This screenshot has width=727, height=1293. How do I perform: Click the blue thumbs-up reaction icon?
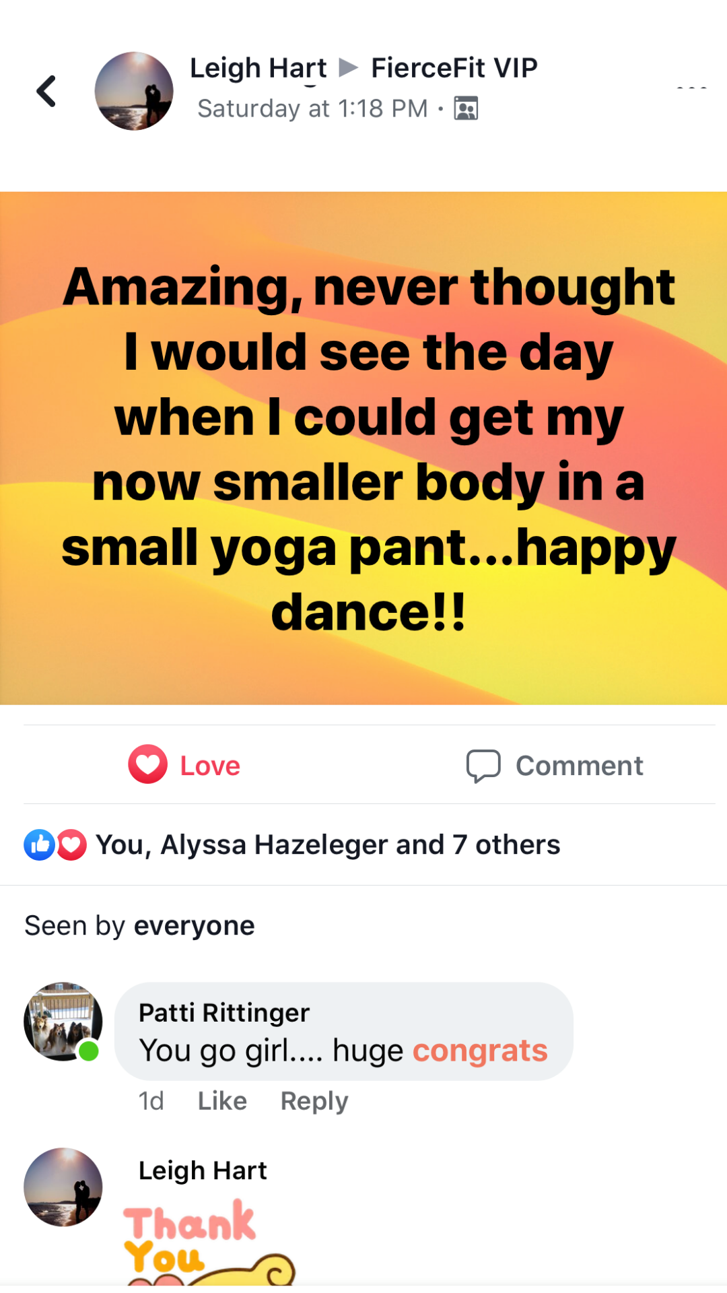click(40, 844)
